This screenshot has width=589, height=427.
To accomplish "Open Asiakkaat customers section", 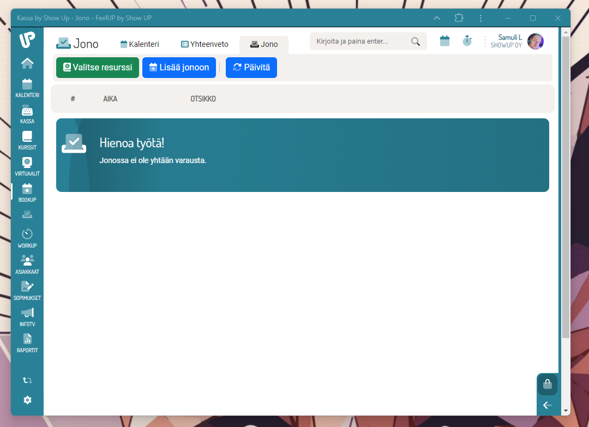I will pyautogui.click(x=27, y=264).
